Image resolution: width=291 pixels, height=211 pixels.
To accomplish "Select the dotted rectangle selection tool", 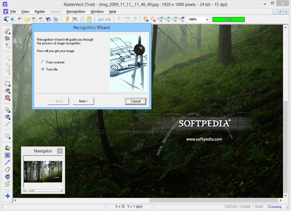I will (7, 84).
